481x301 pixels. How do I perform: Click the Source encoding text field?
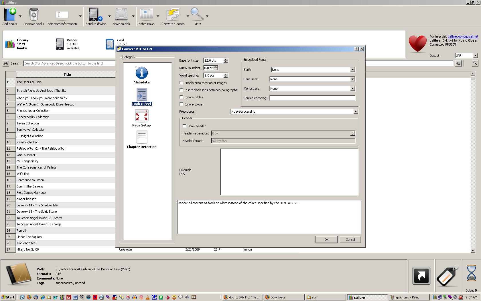[x=312, y=98]
